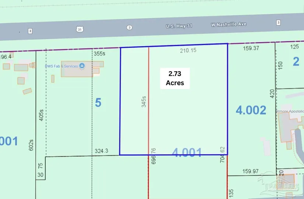
Task: Click the blue parcel number 2
Action: point(296,62)
